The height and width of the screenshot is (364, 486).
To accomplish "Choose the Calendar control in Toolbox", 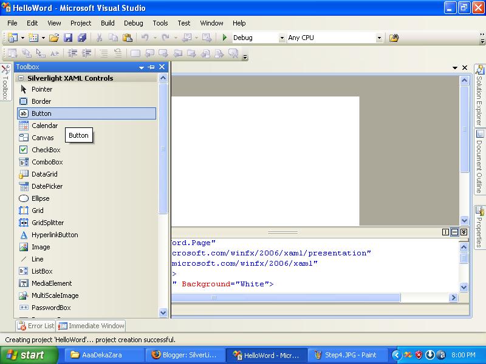I will [87, 126].
